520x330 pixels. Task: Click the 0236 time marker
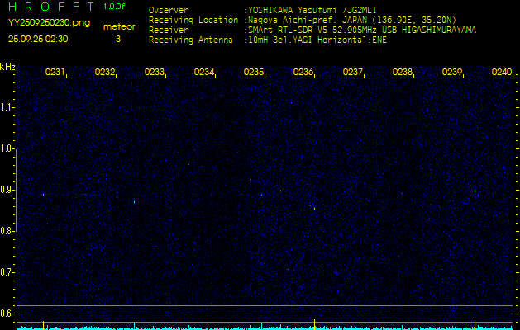pyautogui.click(x=303, y=72)
